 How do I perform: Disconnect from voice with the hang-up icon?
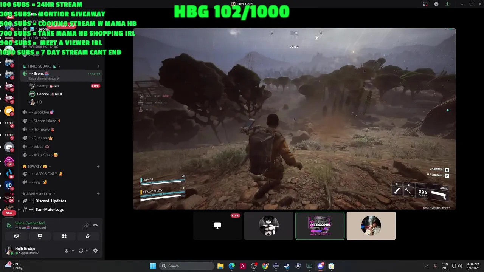pos(95,225)
